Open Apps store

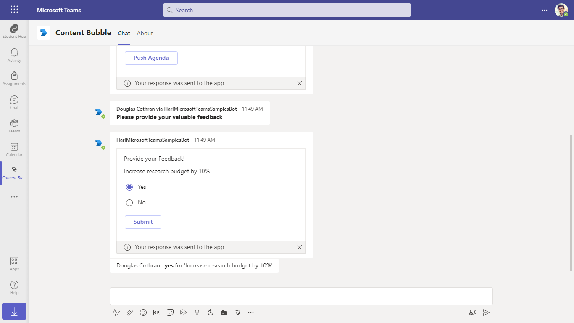14,264
